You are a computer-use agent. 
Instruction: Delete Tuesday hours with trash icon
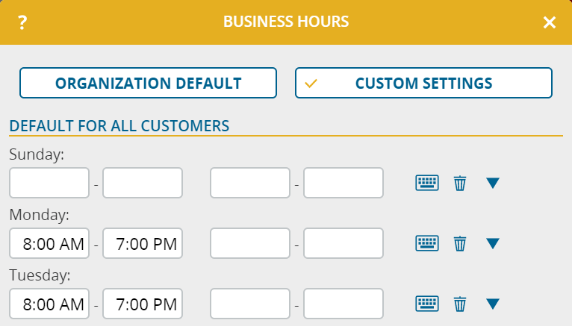(460, 304)
